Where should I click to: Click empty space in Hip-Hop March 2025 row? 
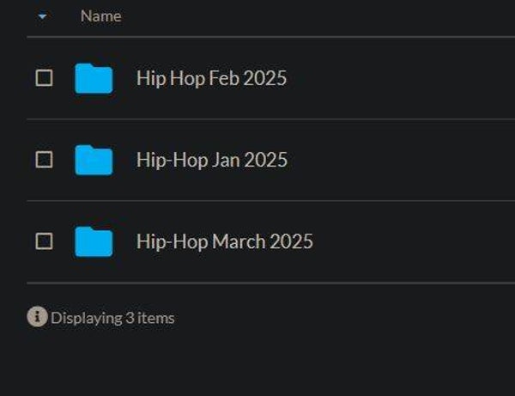[x=412, y=241]
